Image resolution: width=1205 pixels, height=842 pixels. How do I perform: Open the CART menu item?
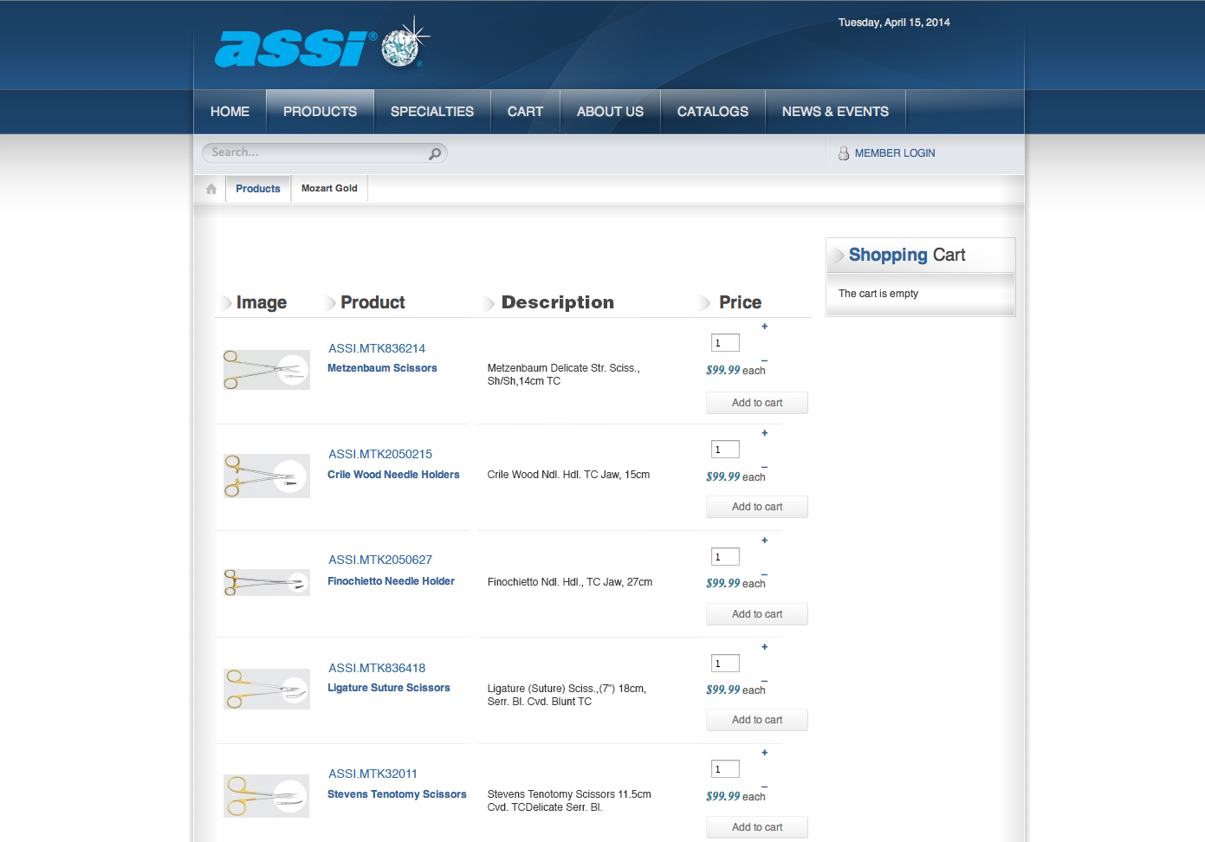click(525, 112)
